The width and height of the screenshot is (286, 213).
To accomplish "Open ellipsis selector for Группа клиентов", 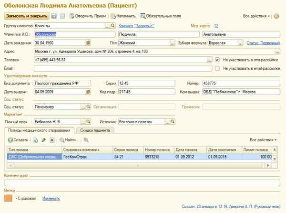I will 108,26.
